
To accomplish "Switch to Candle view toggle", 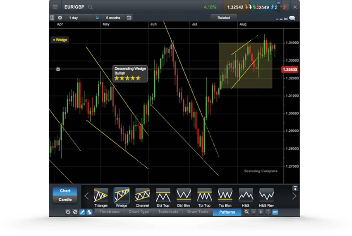I will pos(65,200).
